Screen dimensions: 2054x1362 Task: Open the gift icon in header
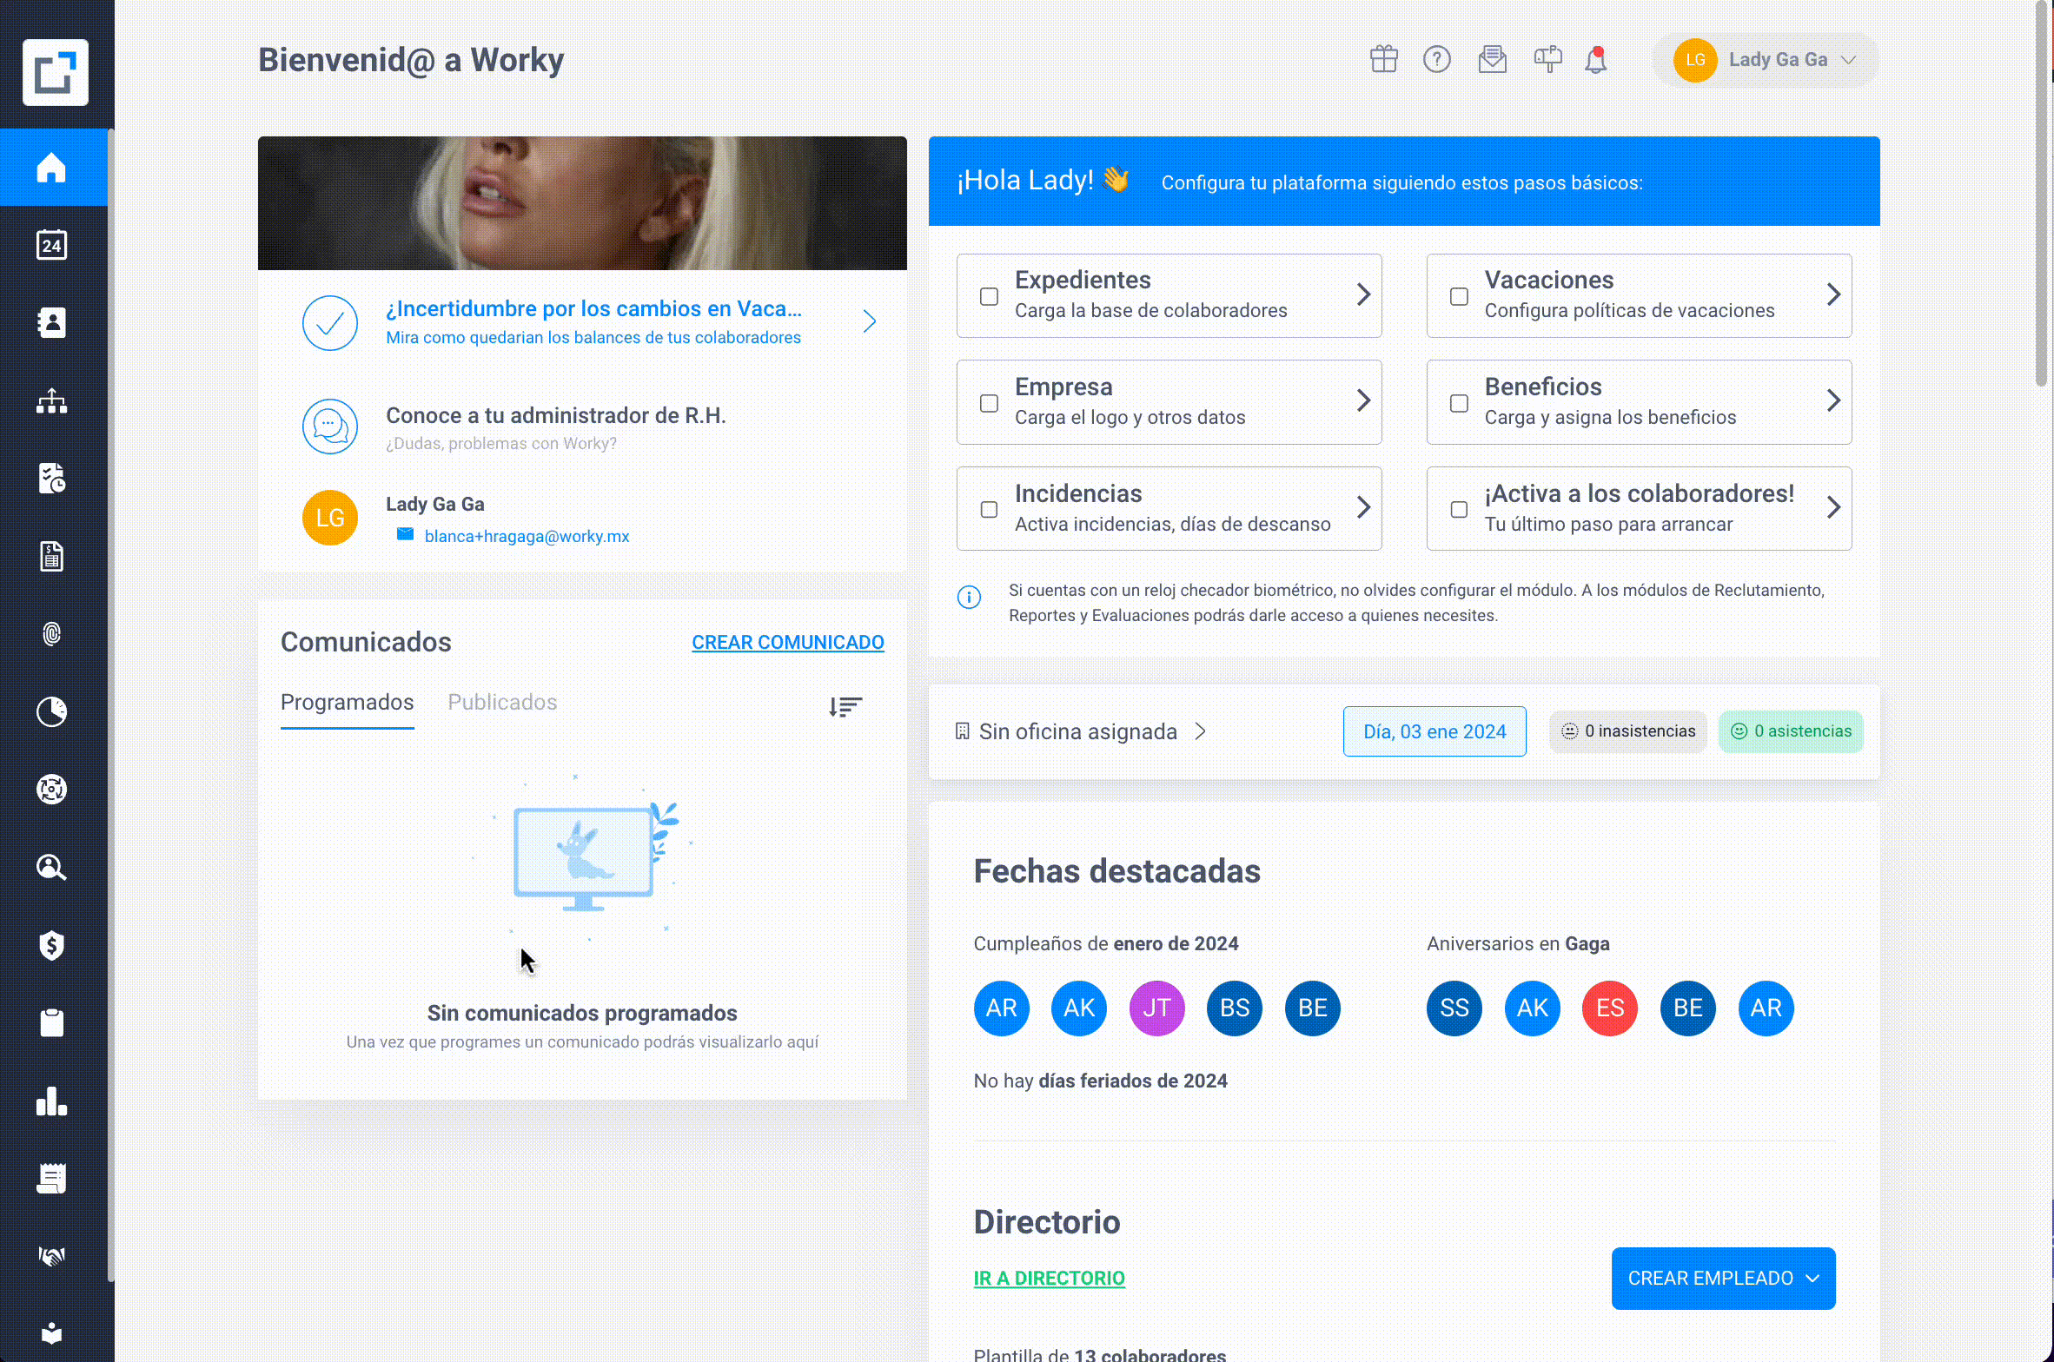point(1384,59)
